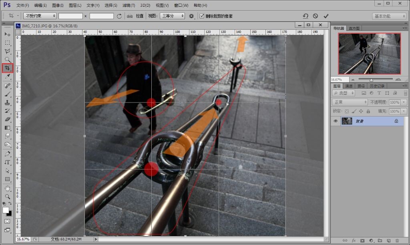This screenshot has height=245, width=410.
Task: Select the History Brush tool
Action: coord(7,111)
